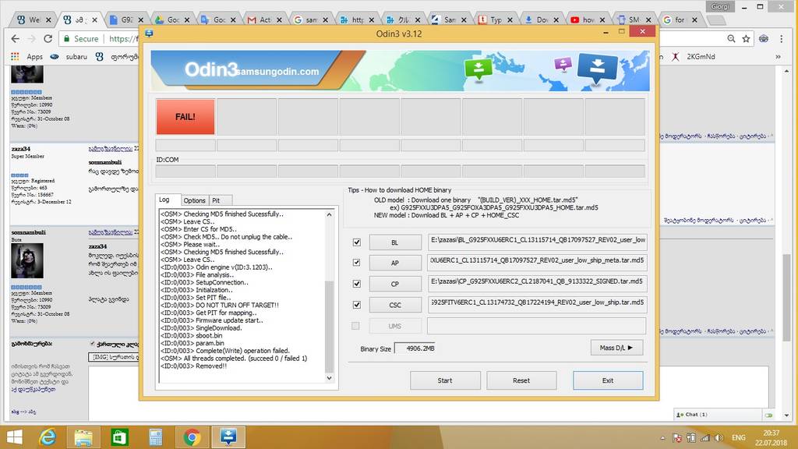Click the Chrome reload page icon
Image resolution: width=798 pixels, height=449 pixels.
coord(48,38)
